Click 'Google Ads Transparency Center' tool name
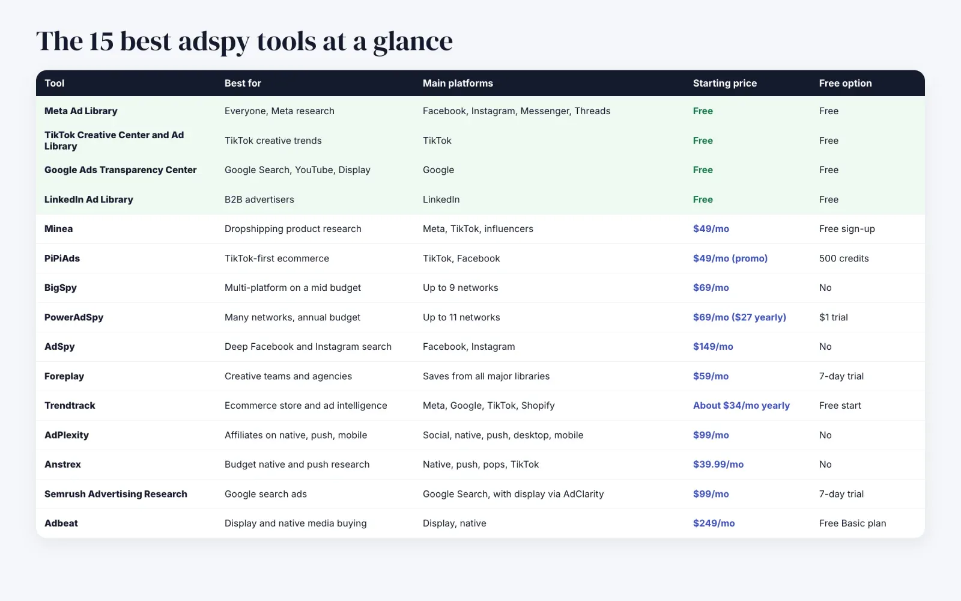 120,170
